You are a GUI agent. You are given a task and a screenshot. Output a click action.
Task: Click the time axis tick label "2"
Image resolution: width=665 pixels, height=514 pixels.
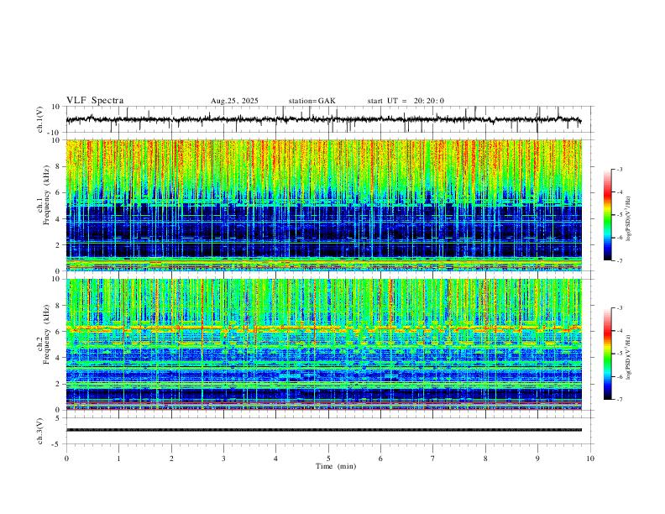171,459
